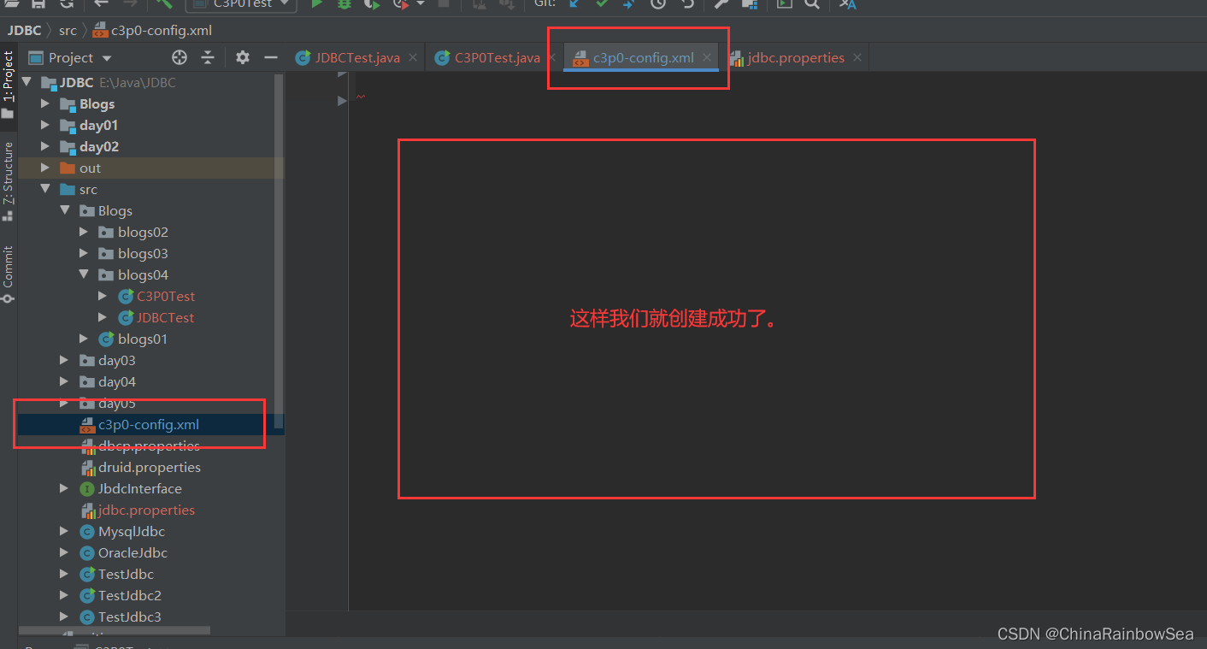
Task: Navigate back with the left arrow
Action: tap(101, 3)
